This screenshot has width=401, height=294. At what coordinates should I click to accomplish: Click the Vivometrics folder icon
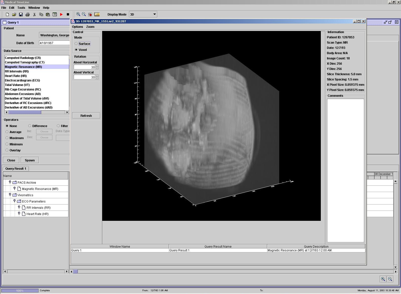tap(15, 195)
